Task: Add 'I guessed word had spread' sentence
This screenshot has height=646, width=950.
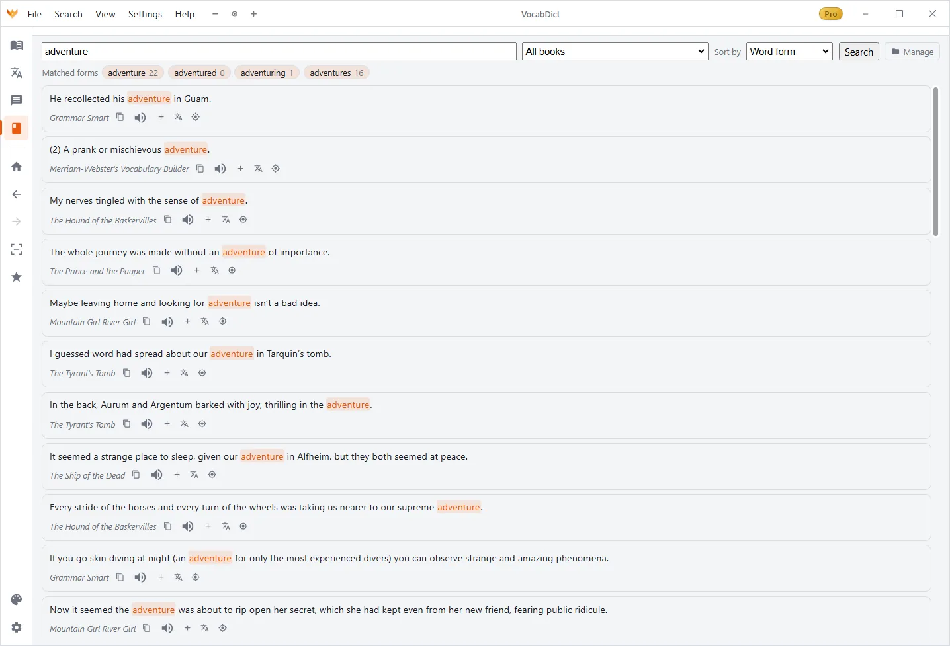Action: tap(167, 373)
